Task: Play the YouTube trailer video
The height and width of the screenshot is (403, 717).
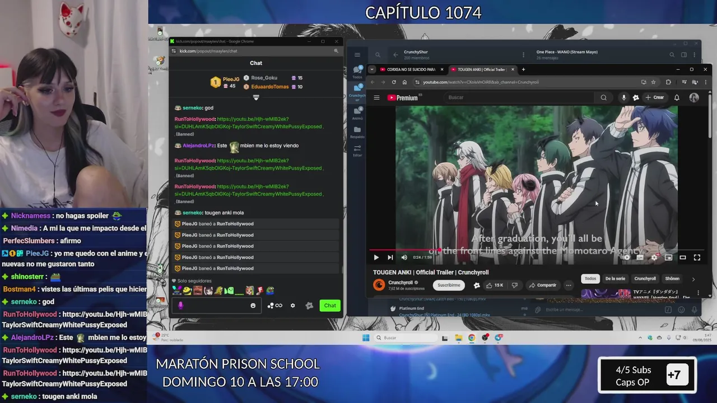Action: click(376, 257)
